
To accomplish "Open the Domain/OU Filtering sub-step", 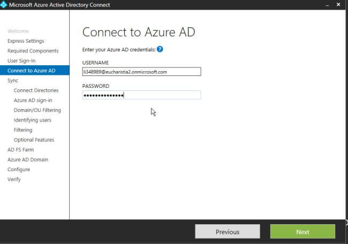I will pyautogui.click(x=37, y=110).
